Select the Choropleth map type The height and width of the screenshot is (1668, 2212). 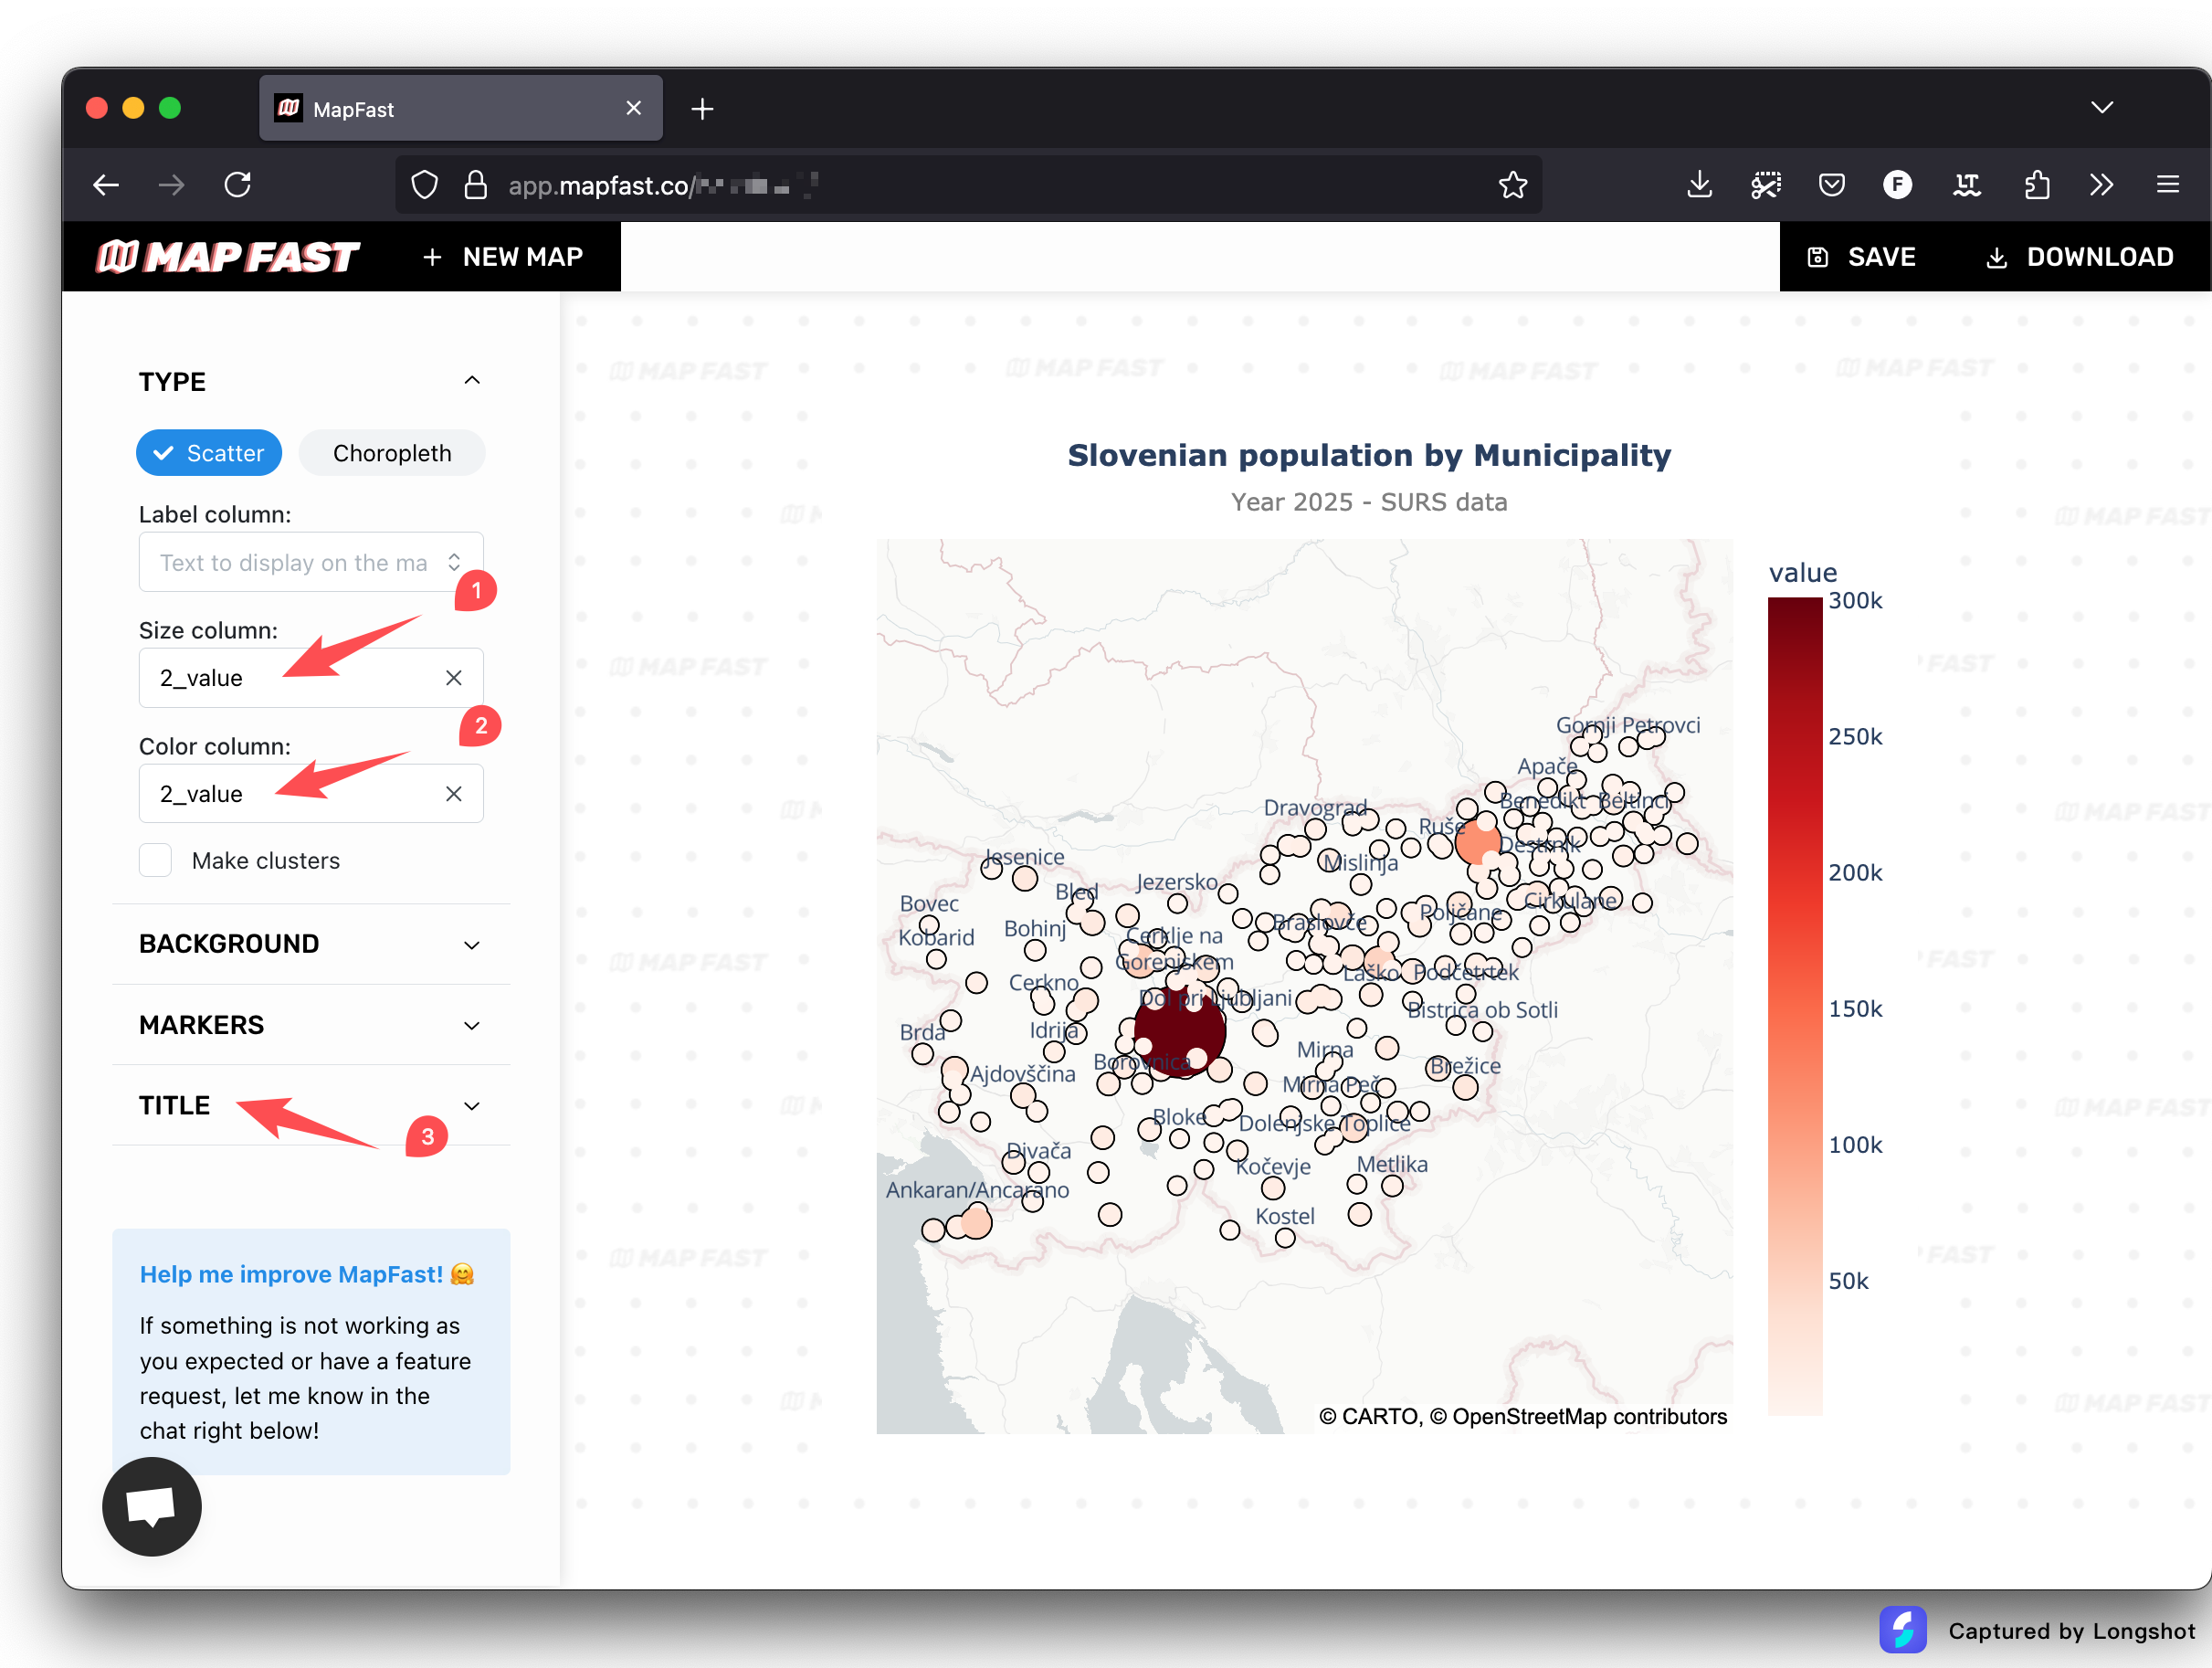coord(392,453)
